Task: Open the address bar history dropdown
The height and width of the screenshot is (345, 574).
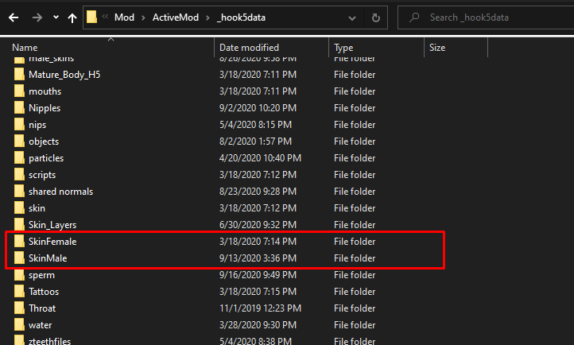Action: pyautogui.click(x=352, y=17)
